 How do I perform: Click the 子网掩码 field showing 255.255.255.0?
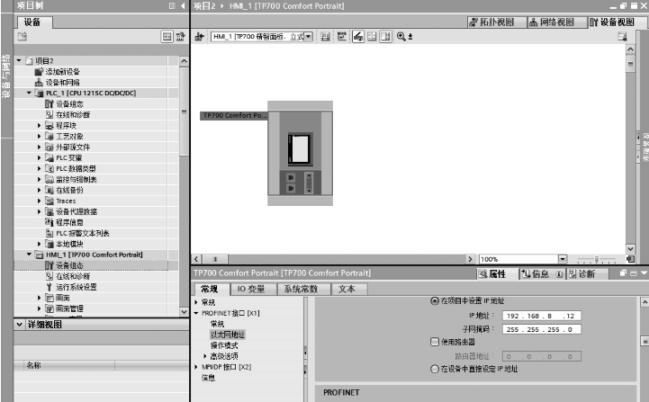pos(541,329)
